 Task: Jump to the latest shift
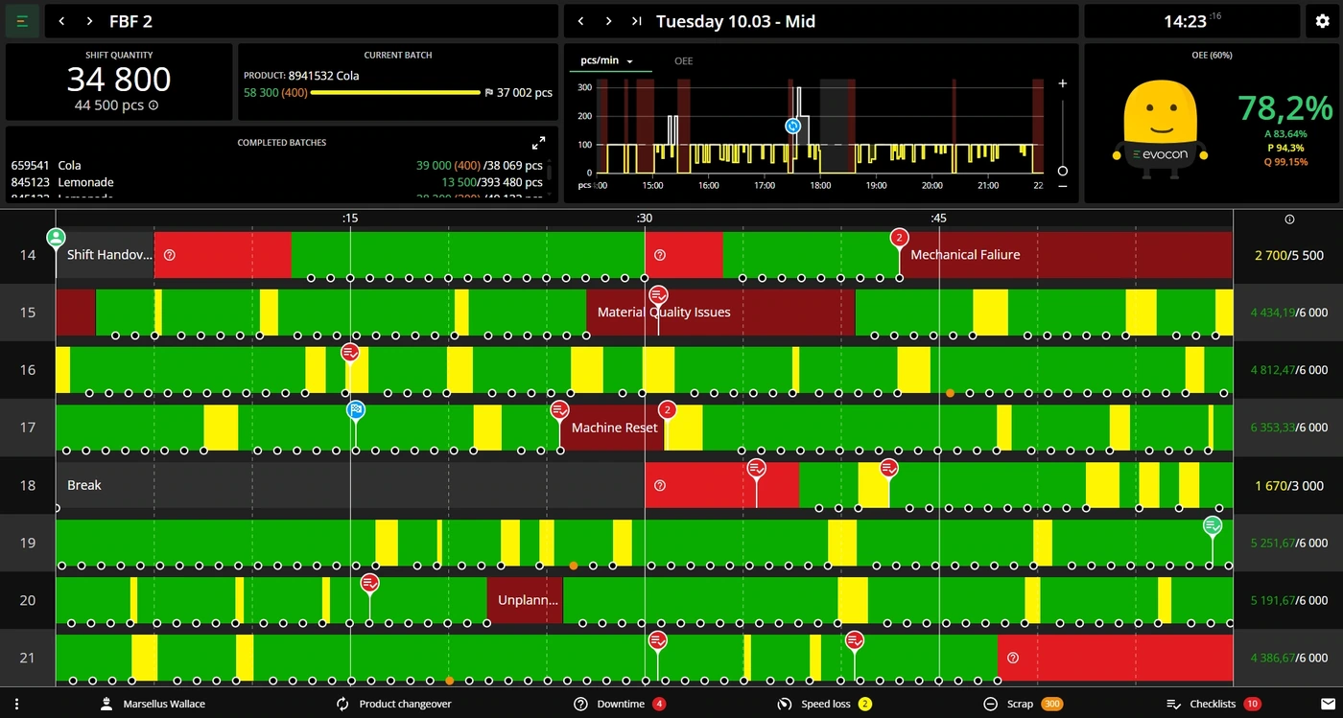[x=636, y=21]
